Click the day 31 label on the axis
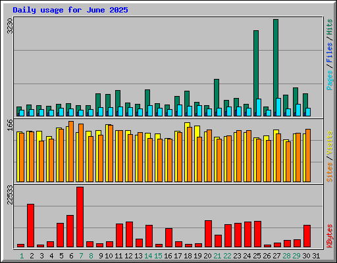 pos(316,256)
